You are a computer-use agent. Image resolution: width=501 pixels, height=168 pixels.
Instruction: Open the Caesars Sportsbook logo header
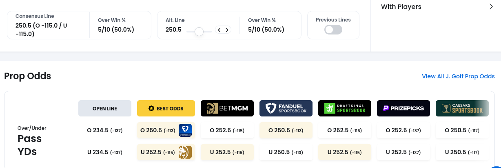coord(462,108)
